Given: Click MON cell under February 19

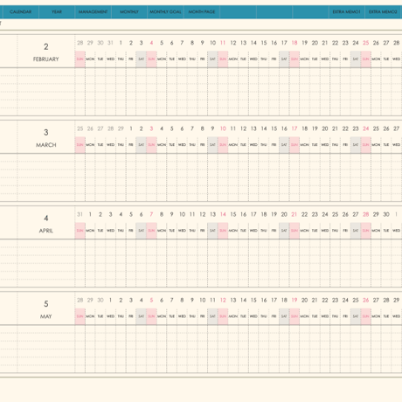Looking at the screenshot, I should coord(305,59).
